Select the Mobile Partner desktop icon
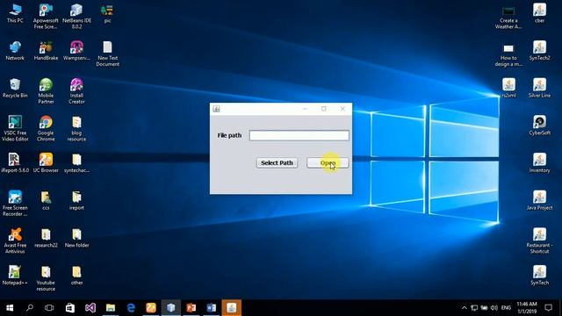The height and width of the screenshot is (316, 562). point(46,91)
